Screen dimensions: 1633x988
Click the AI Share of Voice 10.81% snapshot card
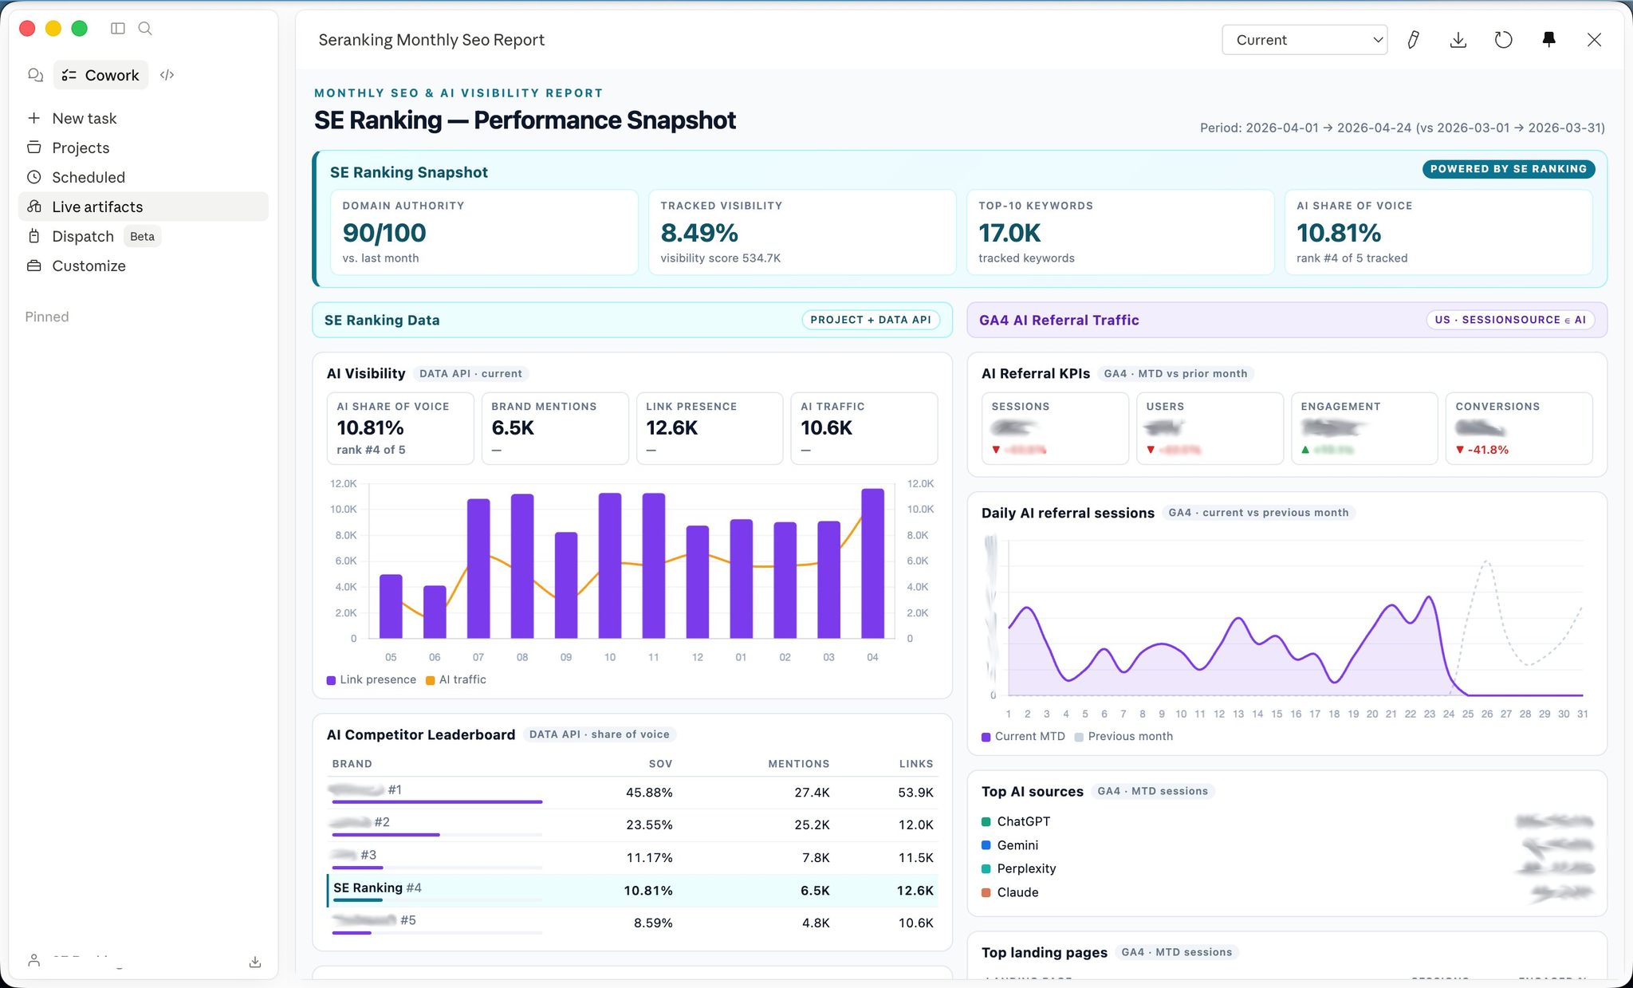click(1438, 232)
